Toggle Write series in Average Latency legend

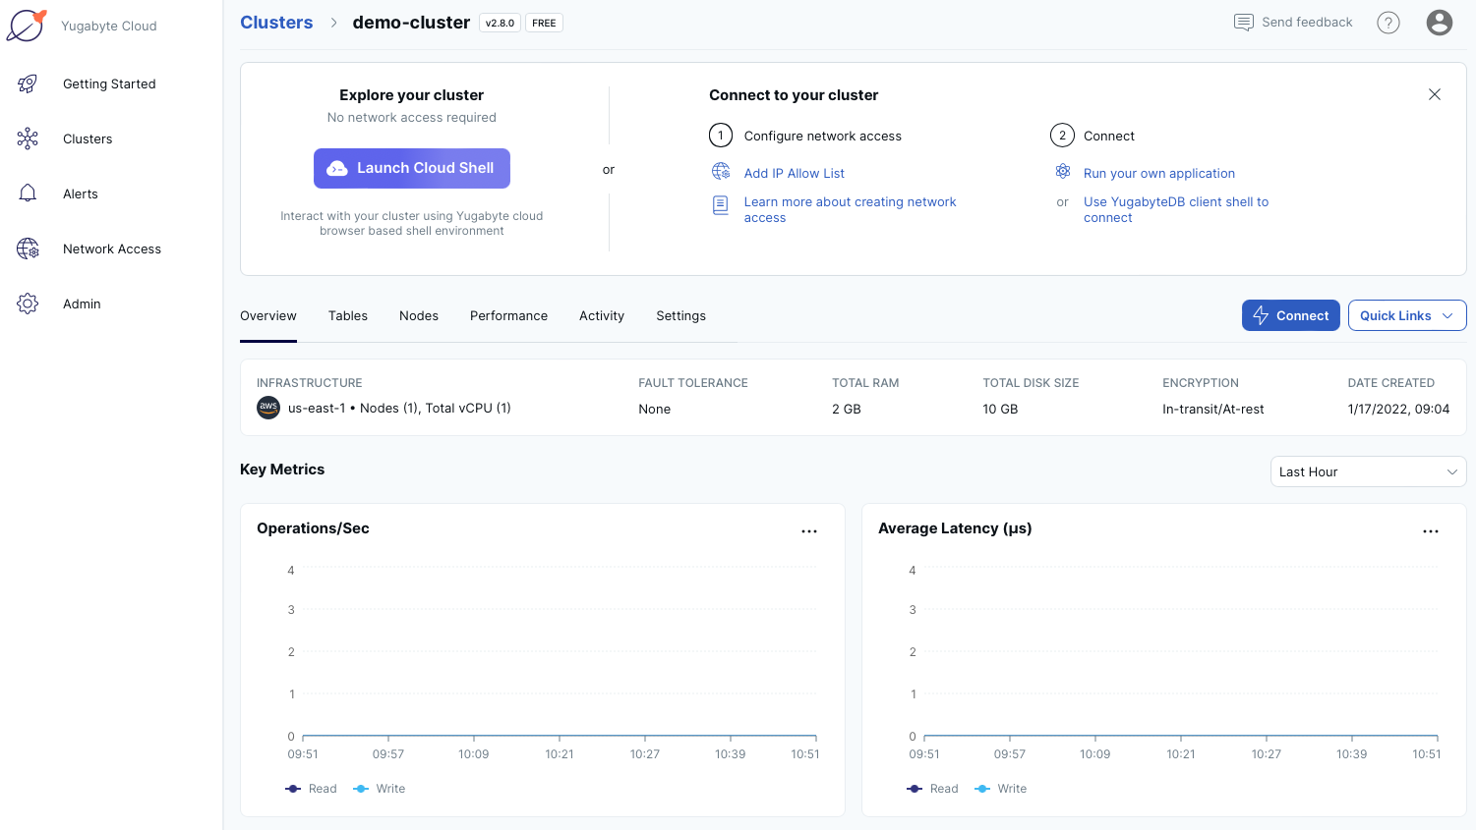pyautogui.click(x=1001, y=789)
